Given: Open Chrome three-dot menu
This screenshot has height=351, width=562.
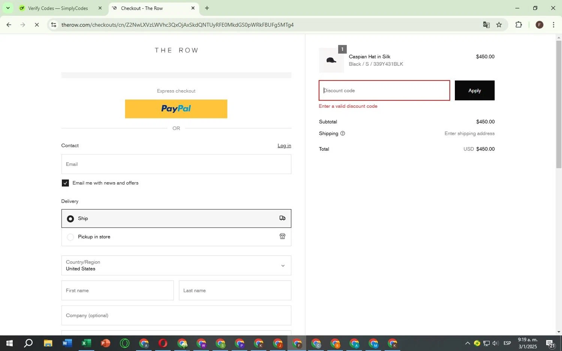Looking at the screenshot, I should 553,25.
